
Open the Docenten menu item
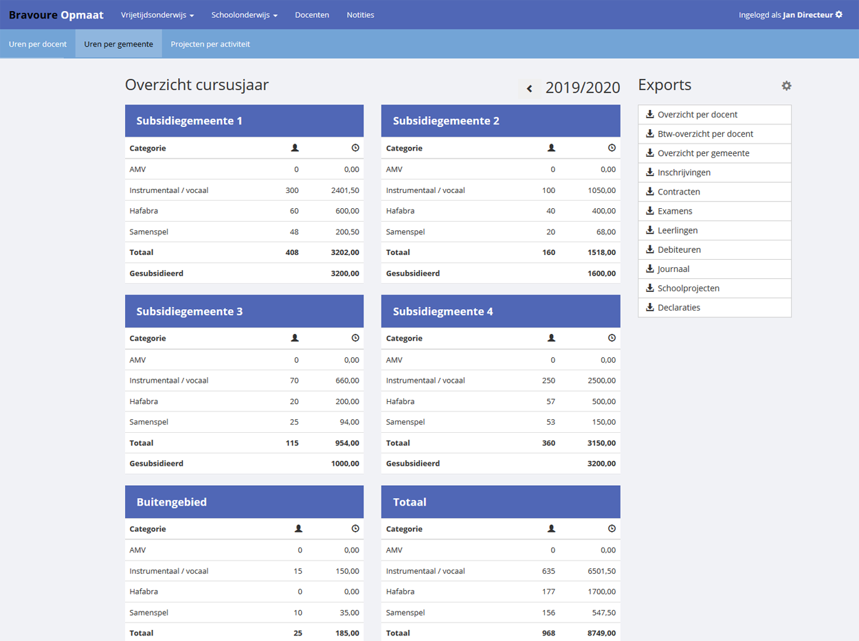312,15
